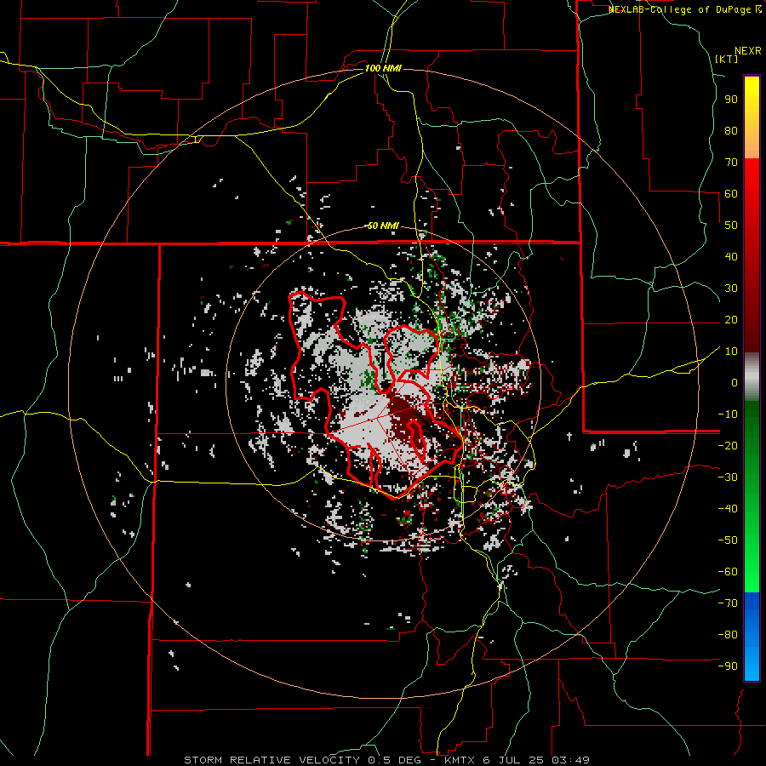Click the -60 scale label
766x766 pixels.
pyautogui.click(x=728, y=572)
